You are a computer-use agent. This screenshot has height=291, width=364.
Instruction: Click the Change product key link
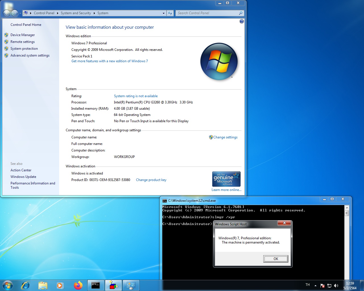point(151,180)
